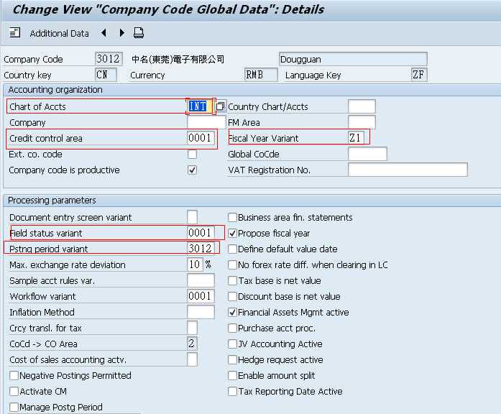Enable Business area fin. statements
The width and height of the screenshot is (501, 414).
click(233, 217)
